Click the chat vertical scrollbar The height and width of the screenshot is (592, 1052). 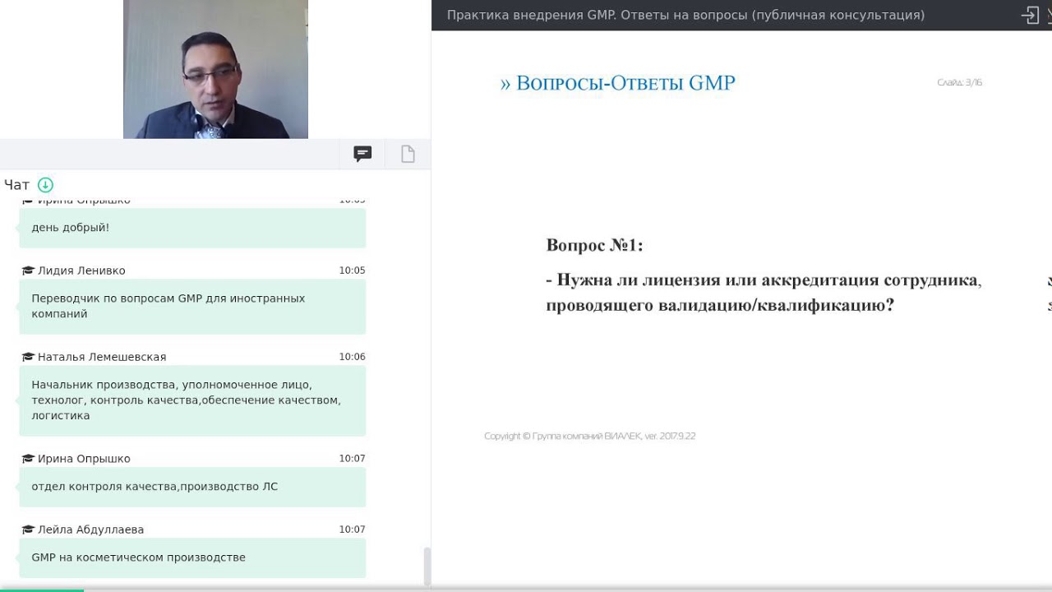point(427,566)
